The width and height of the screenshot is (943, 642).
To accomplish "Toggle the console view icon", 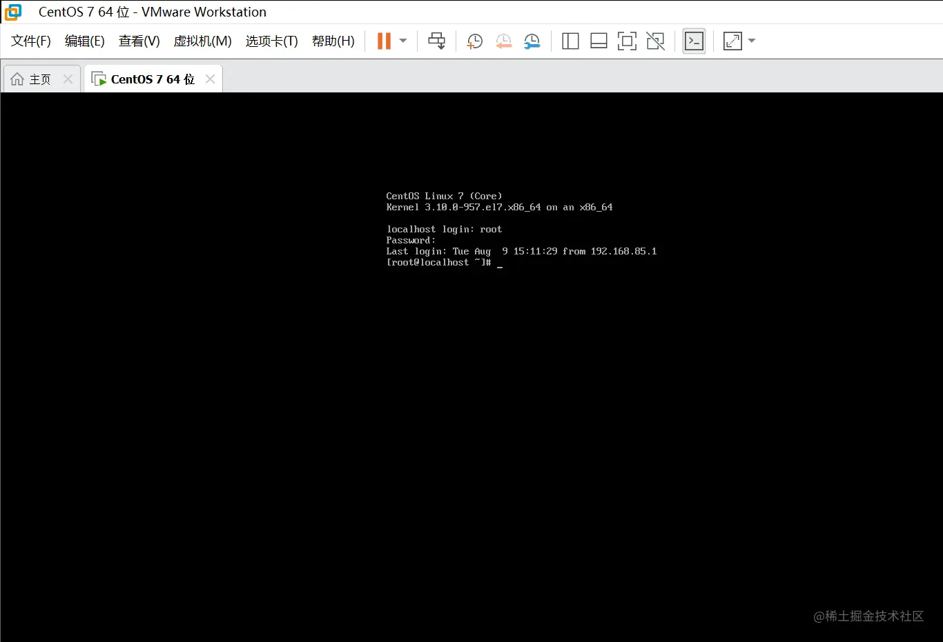I will pyautogui.click(x=694, y=41).
